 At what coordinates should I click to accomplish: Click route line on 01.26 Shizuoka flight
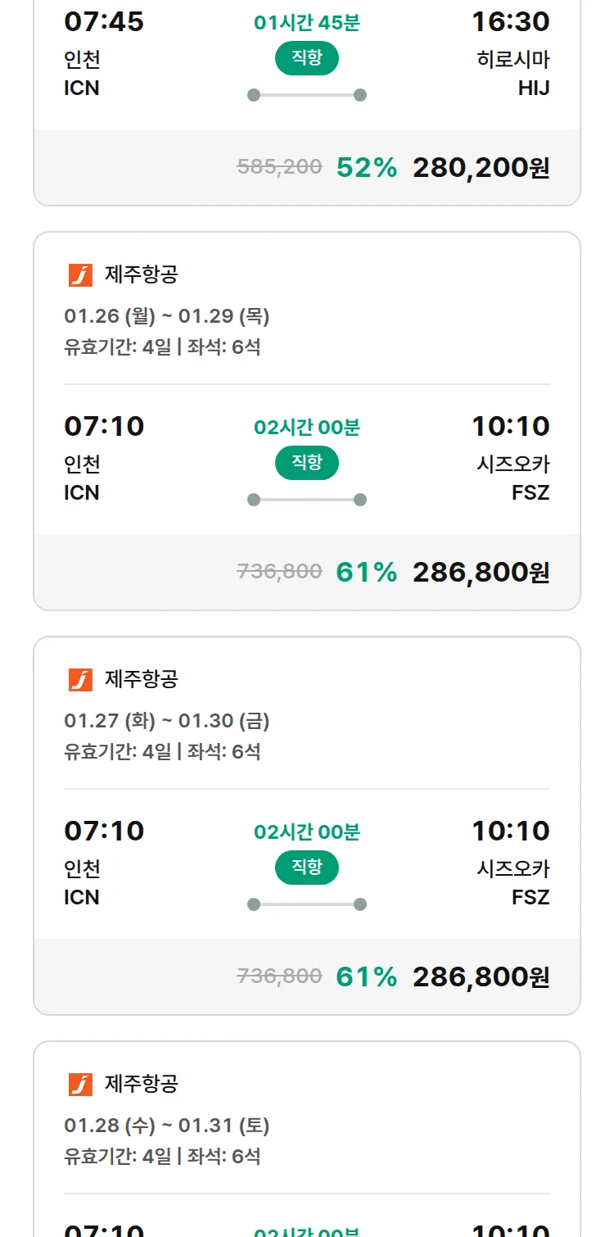click(307, 500)
